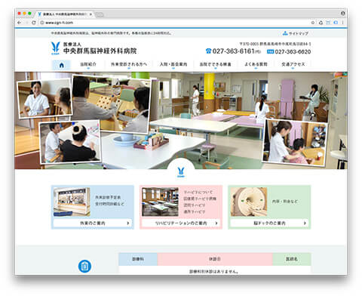Select the 交通アクセス menu item
The height and width of the screenshot is (296, 362).
293,64
